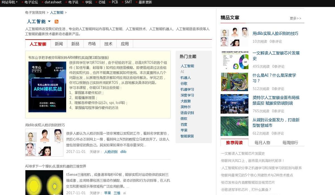Viewport: 335px width, 195px height.
Task: Open sidebar article 用dlib实现人脸识别的技巧
Action: (276, 33)
